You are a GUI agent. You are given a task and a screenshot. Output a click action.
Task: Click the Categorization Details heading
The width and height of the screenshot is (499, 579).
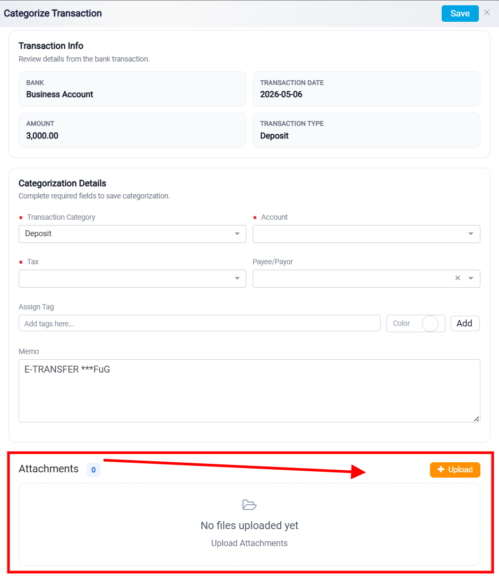[x=63, y=184]
